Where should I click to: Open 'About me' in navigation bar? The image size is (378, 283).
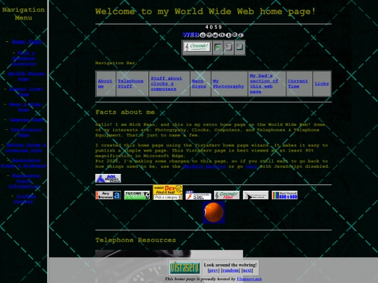(x=105, y=84)
